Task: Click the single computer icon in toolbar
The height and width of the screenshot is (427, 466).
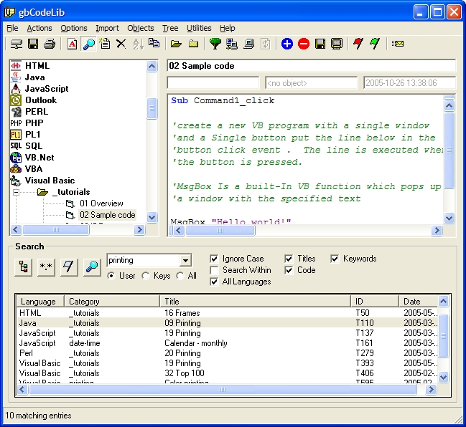Action: tap(248, 44)
